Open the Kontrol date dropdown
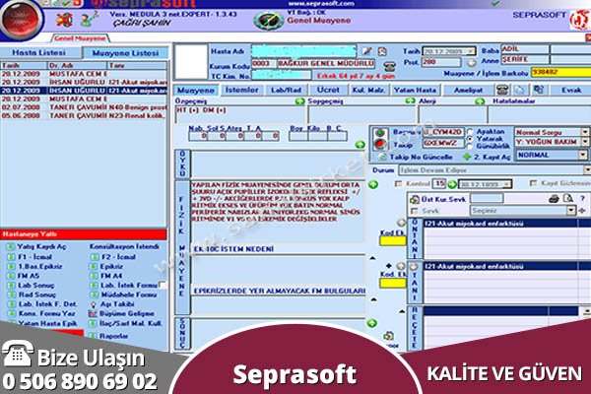 click(506, 184)
